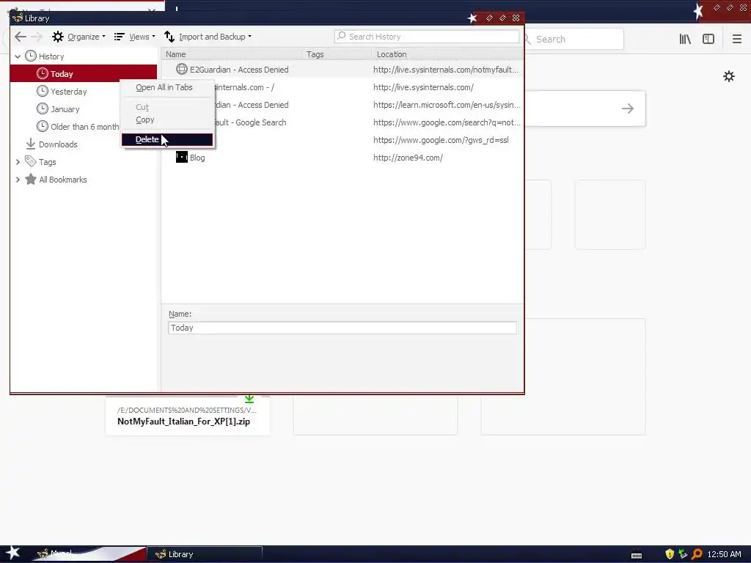751x563 pixels.
Task: Select Older than 6 months folder
Action: tap(78, 127)
